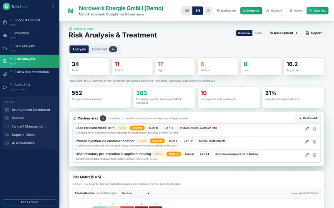The height and width of the screenshot is (208, 334).
Task: Select Detail view toggle
Action: (258, 33)
